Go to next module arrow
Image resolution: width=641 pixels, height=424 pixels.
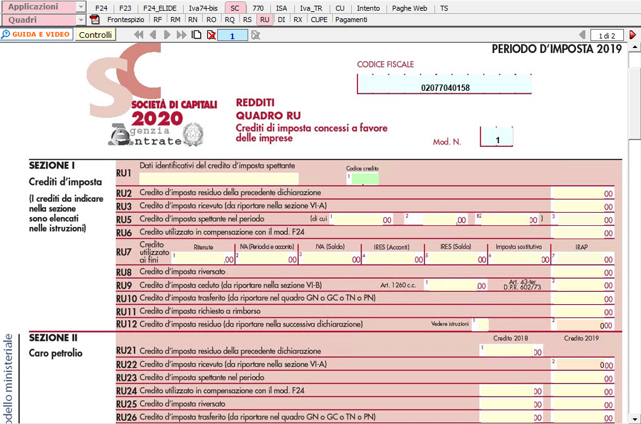coord(167,35)
